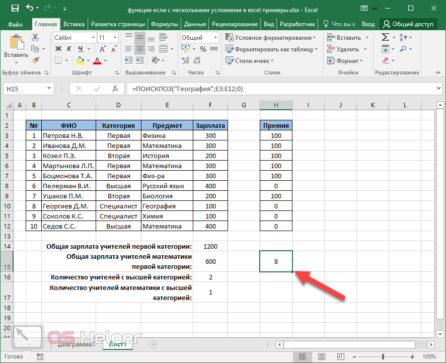
Task: Increase the indent
Action: tap(140, 60)
